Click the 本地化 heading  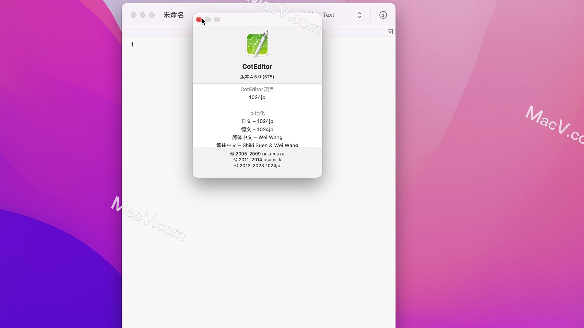coord(257,113)
